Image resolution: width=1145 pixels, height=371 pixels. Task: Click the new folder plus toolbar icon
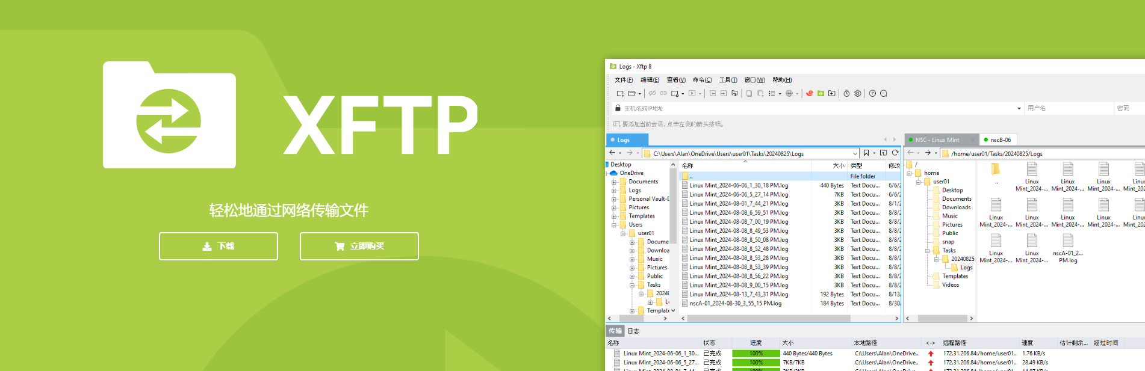831,93
